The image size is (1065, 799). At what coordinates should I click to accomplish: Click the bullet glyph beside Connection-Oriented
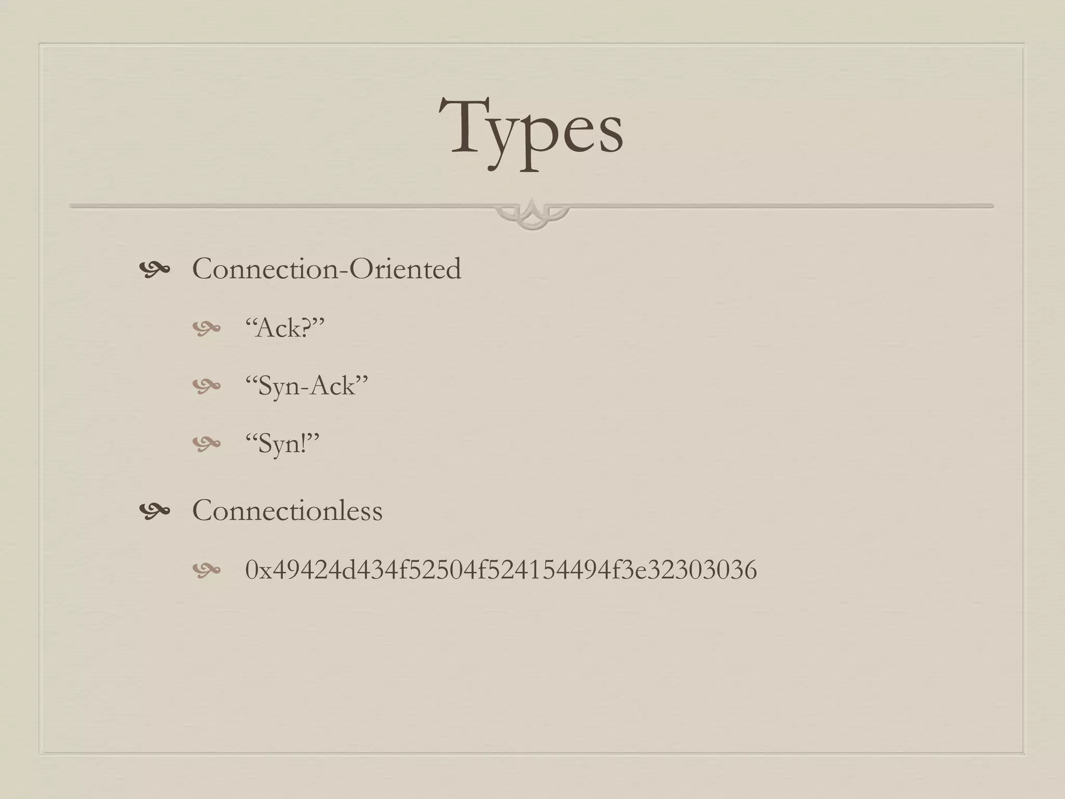click(154, 269)
